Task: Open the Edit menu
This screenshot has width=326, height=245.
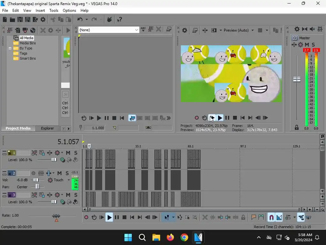Action: point(15,11)
